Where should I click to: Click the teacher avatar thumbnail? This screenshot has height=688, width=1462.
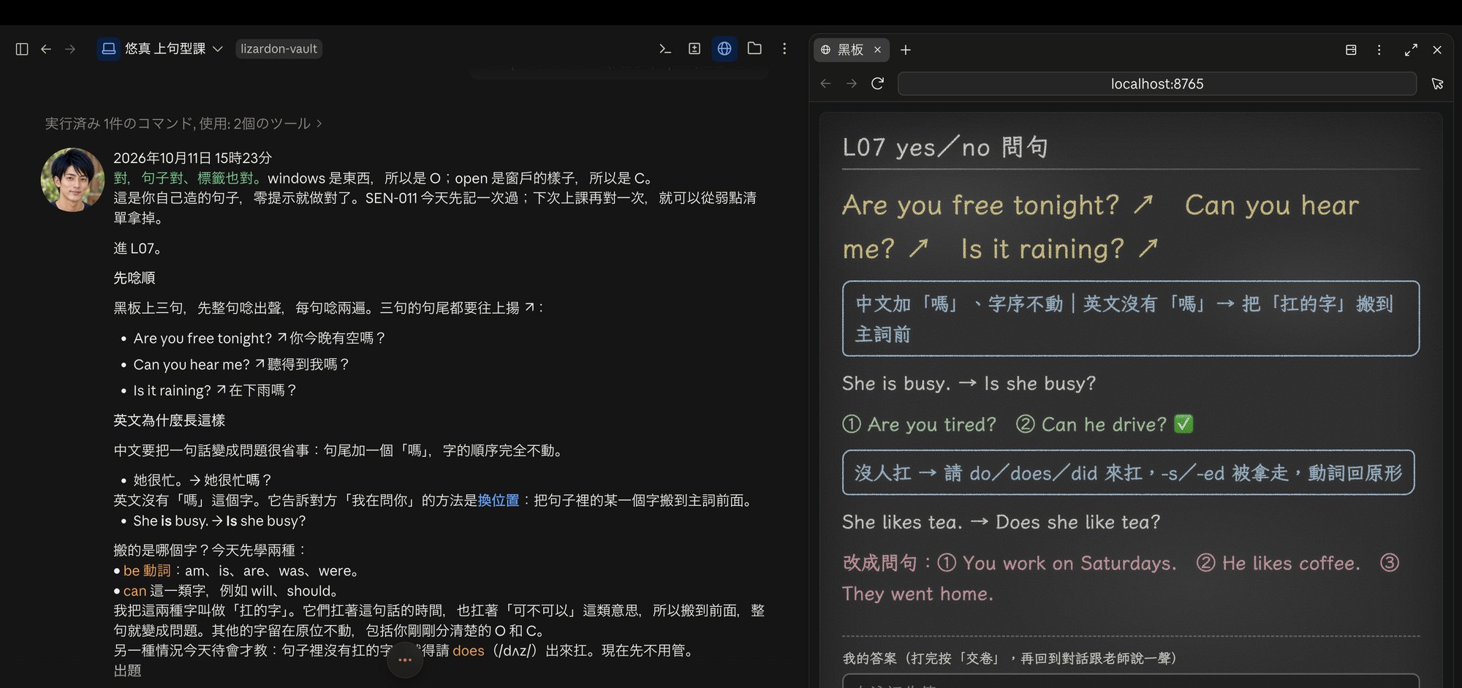(x=72, y=180)
